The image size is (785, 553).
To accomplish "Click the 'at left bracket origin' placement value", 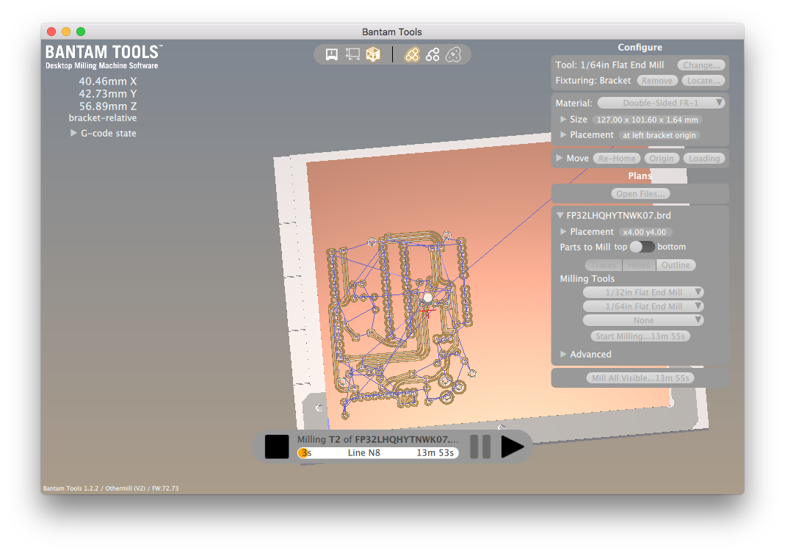I will pos(659,135).
